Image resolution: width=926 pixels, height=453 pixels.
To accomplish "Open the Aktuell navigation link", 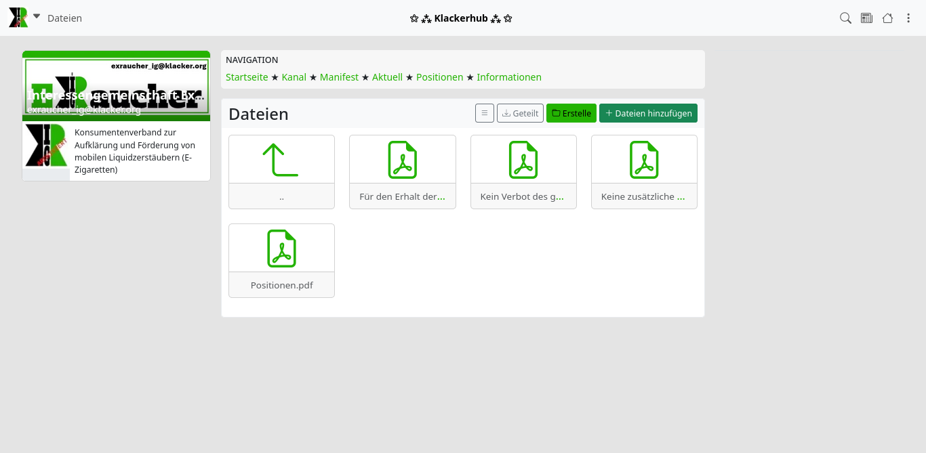I will point(387,77).
